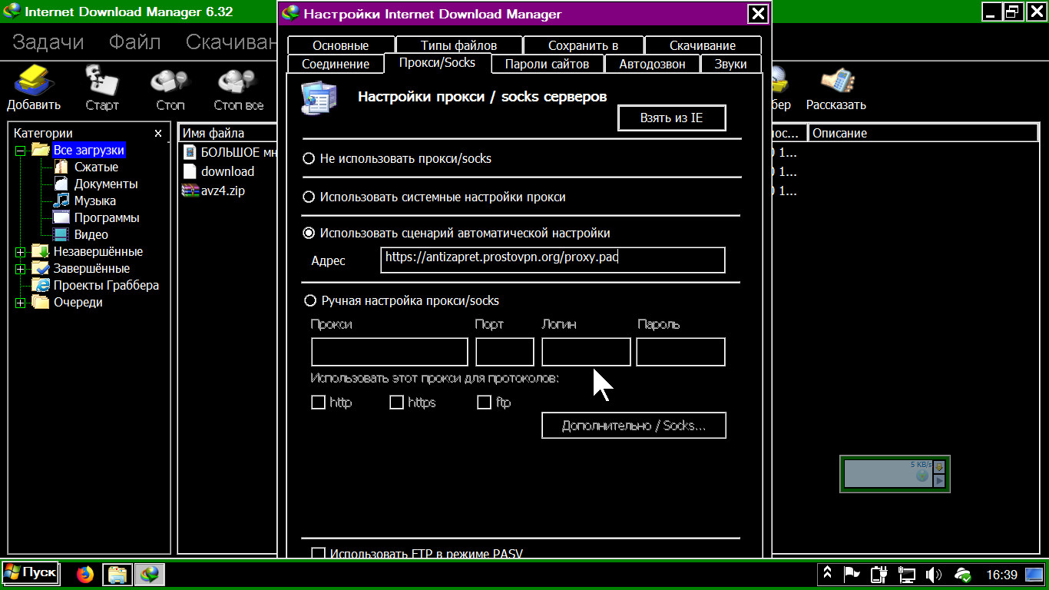This screenshot has width=1049, height=590.
Task: Click the network tray icon
Action: coord(907,574)
